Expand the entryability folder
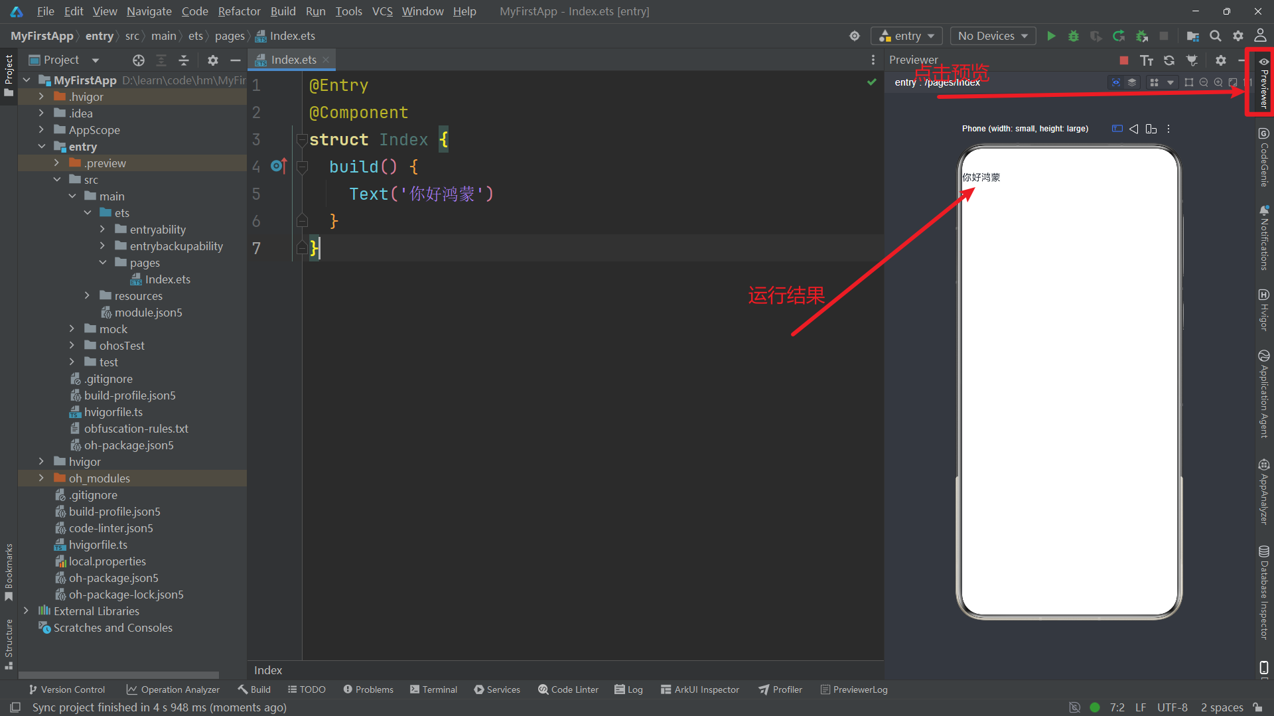 point(102,230)
